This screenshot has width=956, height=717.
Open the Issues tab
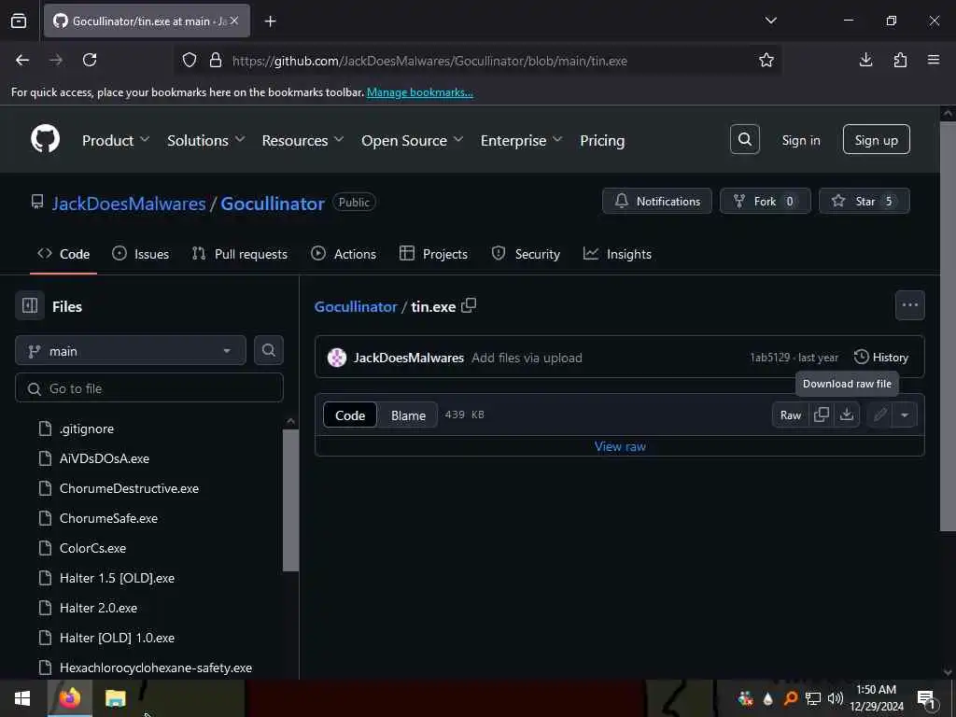[140, 254]
